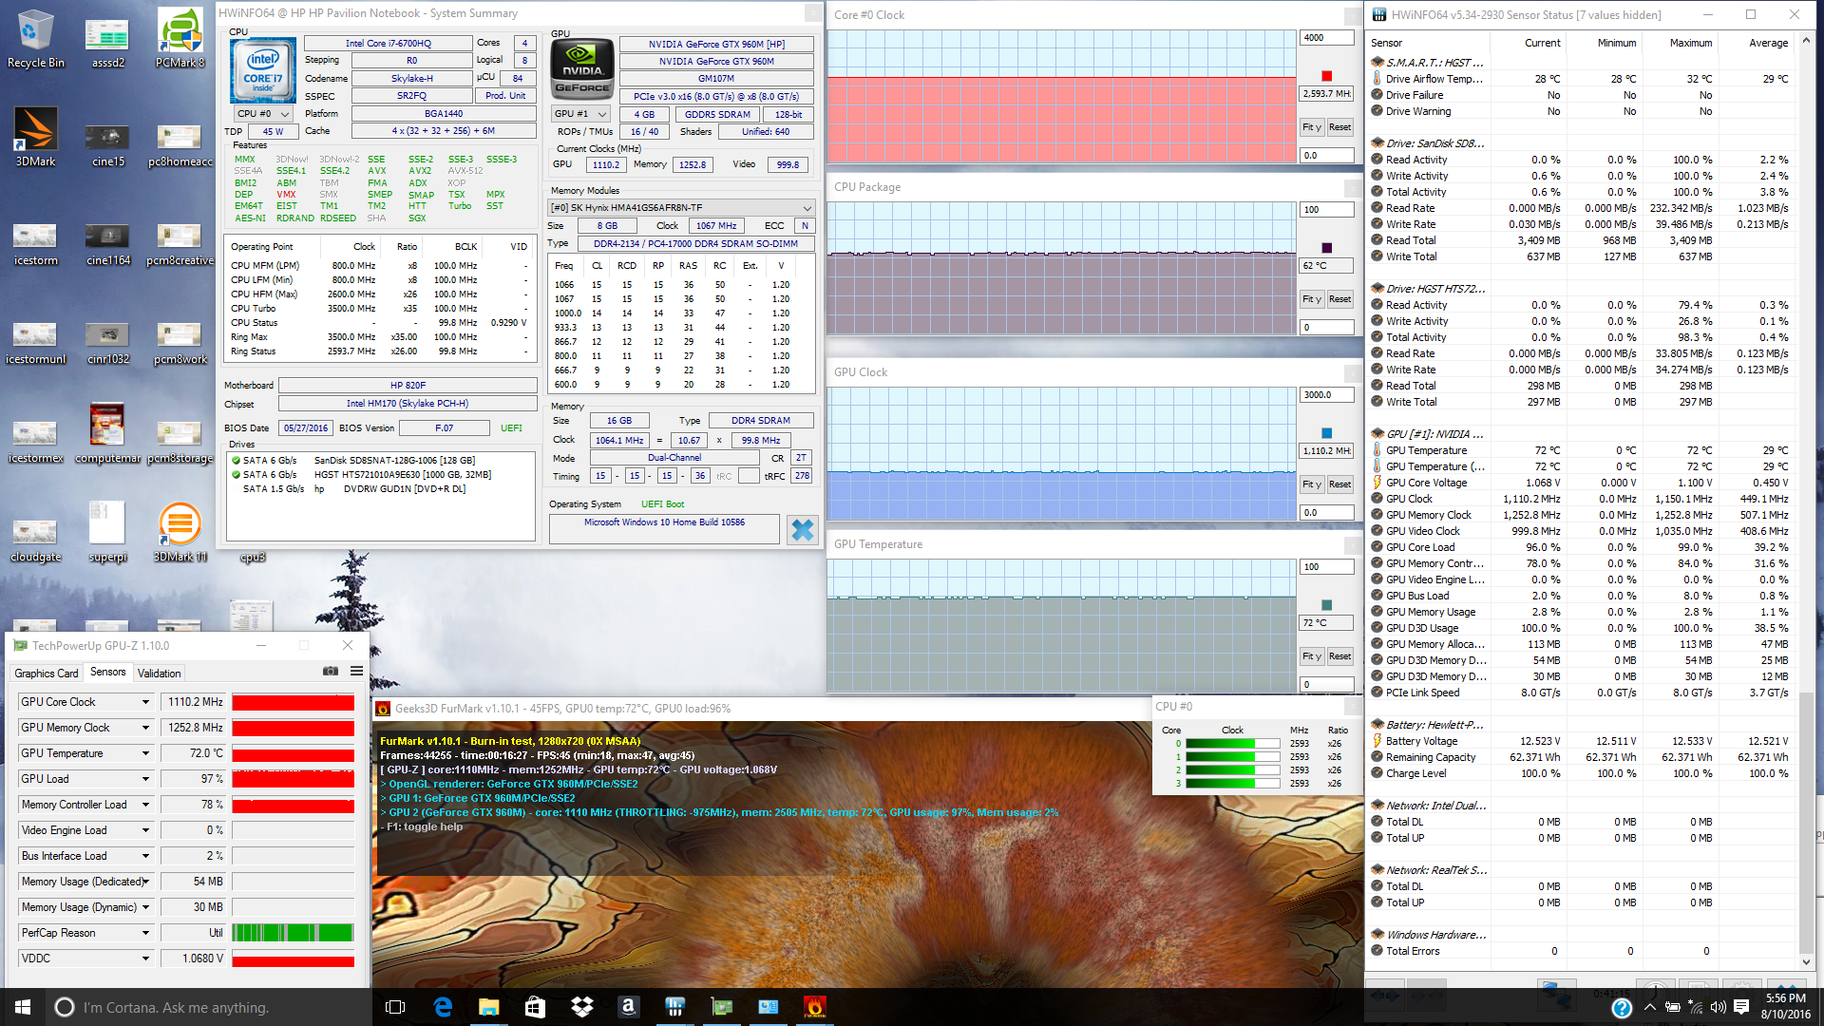Open the CPU #0 selector dropdown
Image resolution: width=1824 pixels, height=1026 pixels.
click(x=263, y=113)
